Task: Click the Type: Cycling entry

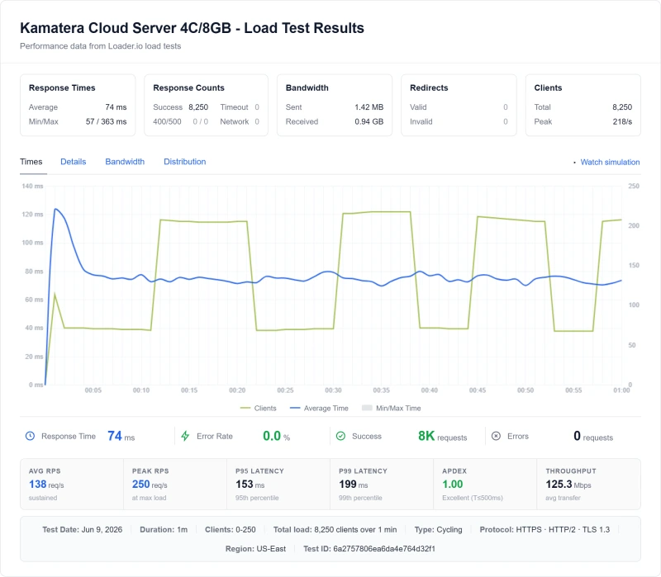Action: tap(438, 529)
